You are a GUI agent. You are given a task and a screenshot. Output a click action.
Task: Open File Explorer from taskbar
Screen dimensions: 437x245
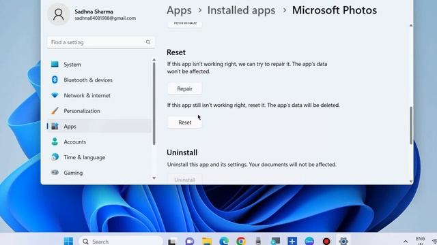(207, 241)
